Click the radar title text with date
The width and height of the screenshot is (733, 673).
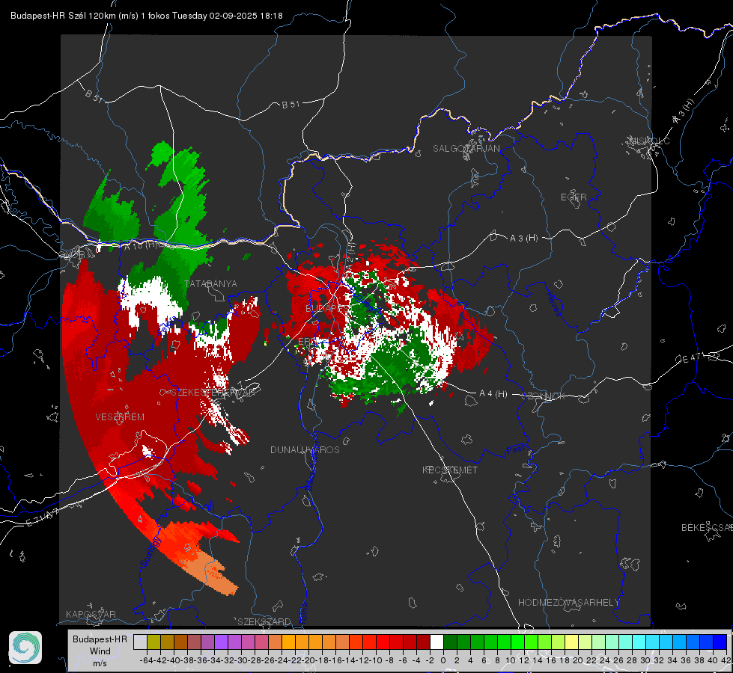click(x=146, y=16)
